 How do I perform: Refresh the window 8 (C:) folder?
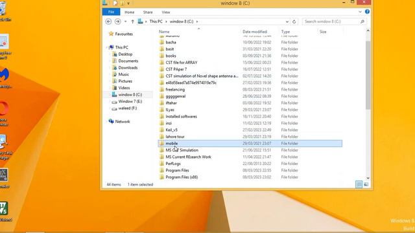click(x=294, y=21)
